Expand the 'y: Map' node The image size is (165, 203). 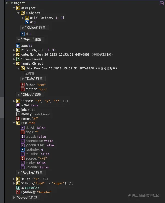point(14,184)
